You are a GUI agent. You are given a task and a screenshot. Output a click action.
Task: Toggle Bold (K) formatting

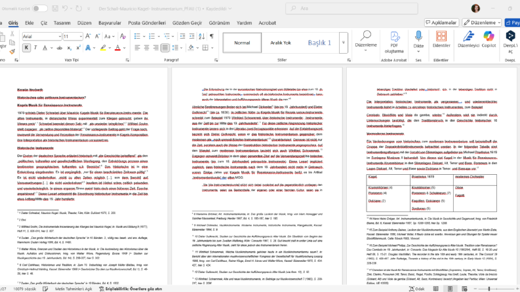coord(26,48)
